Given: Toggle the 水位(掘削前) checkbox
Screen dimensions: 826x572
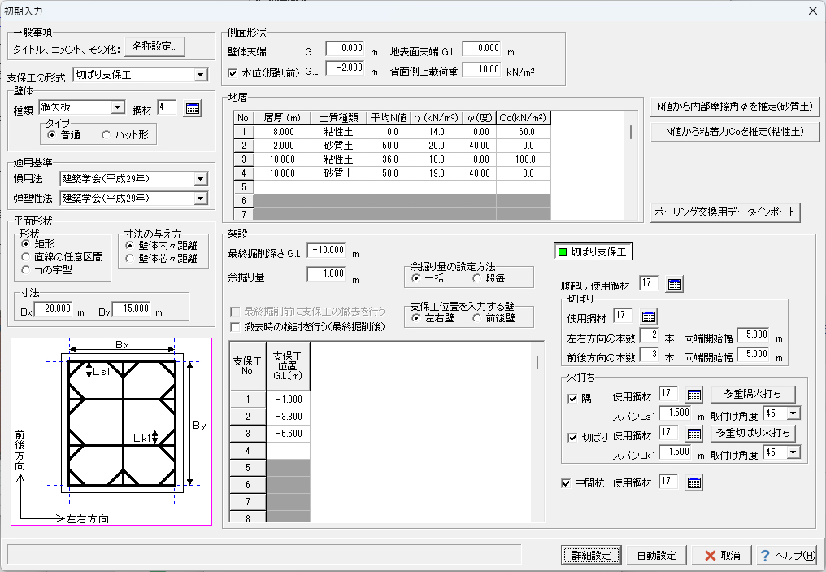Looking at the screenshot, I should point(233,73).
